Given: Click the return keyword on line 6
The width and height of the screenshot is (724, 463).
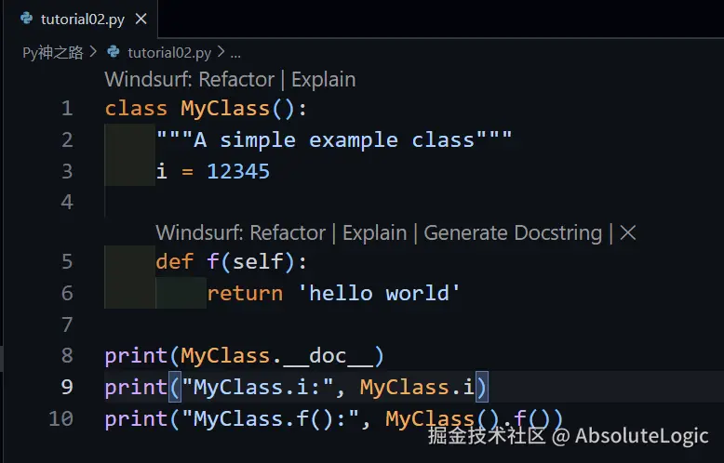Looking at the screenshot, I should [x=245, y=293].
